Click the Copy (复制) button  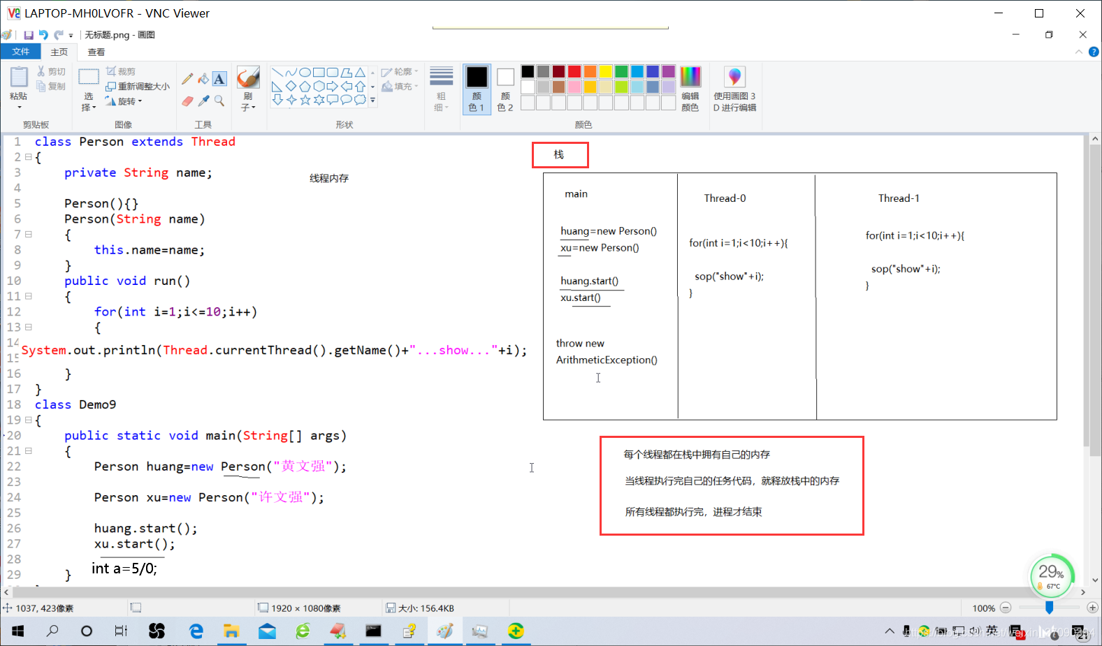click(51, 86)
